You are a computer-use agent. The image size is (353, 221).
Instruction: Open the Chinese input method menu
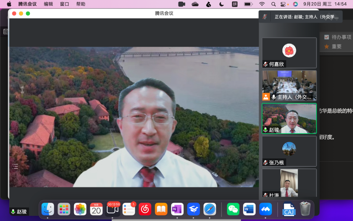pos(235,4)
